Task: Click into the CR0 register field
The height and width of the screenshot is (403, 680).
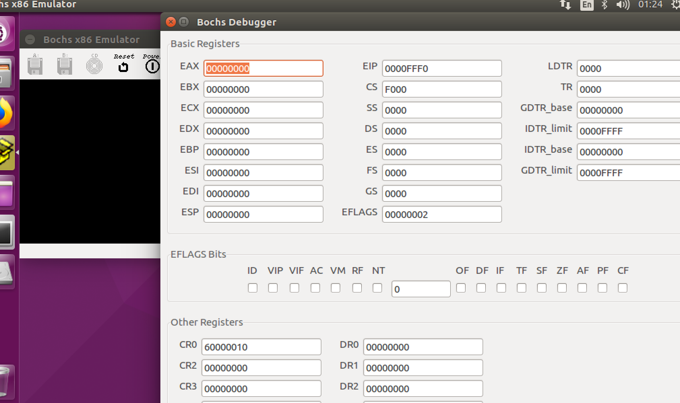Action: click(261, 347)
